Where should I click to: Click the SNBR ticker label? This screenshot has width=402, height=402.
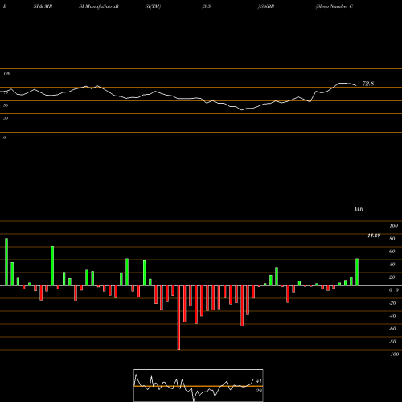267,6
